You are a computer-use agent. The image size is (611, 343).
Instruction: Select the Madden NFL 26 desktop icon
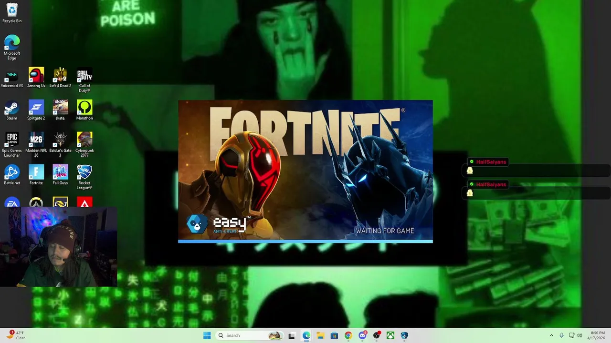point(36,145)
